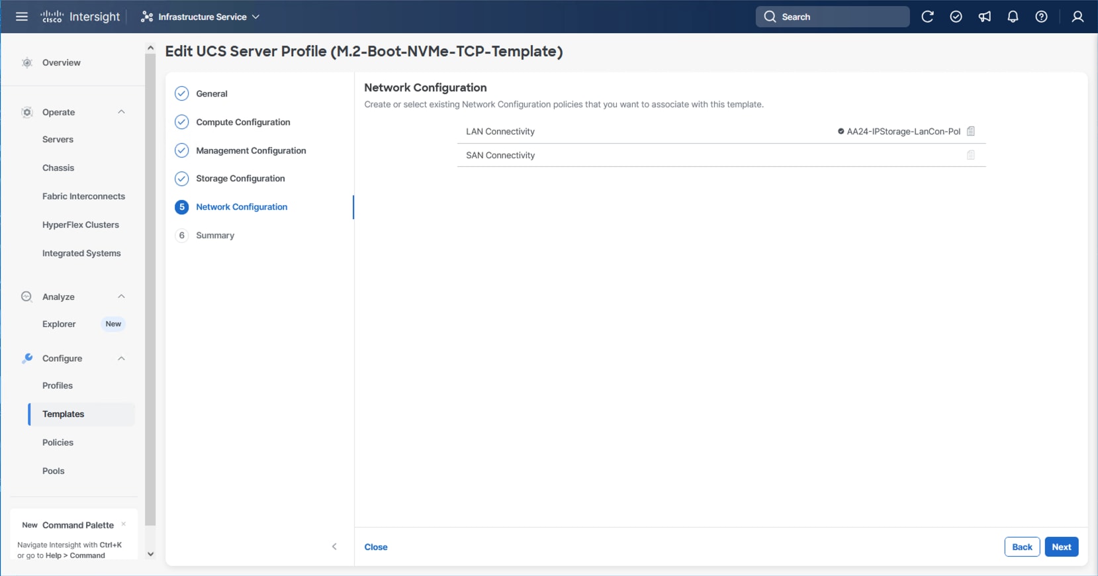
Task: Open Explorer in the sidebar
Action: click(x=59, y=324)
